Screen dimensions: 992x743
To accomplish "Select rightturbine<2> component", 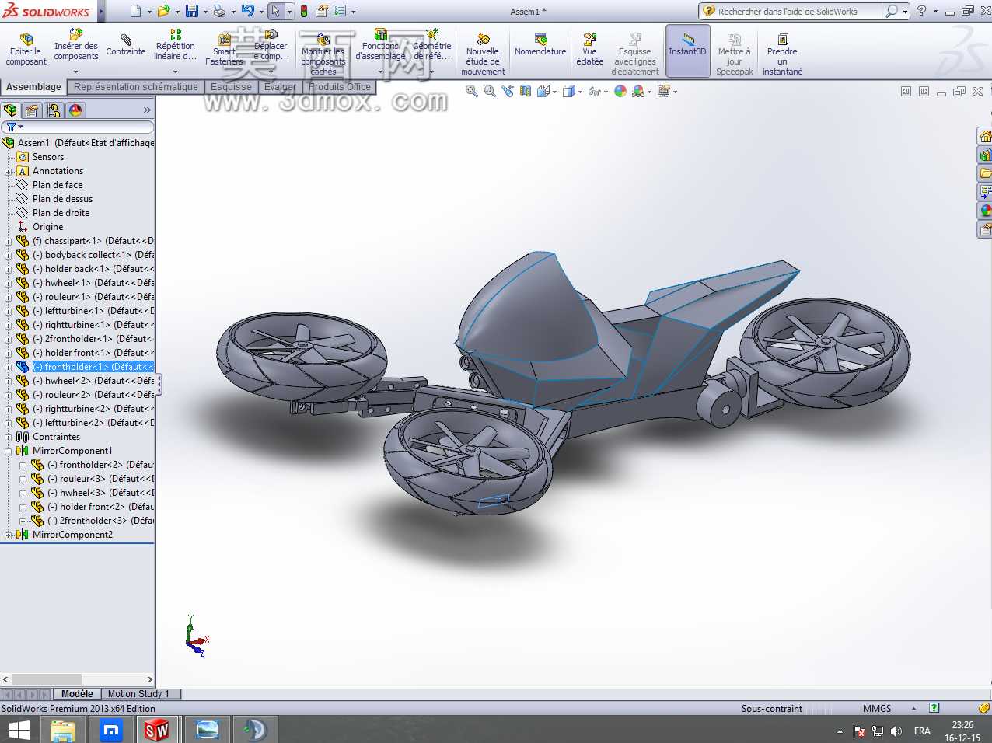I will coord(93,409).
